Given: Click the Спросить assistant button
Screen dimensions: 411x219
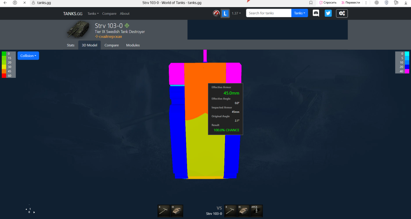Looking at the screenshot, I should (x=328, y=2).
